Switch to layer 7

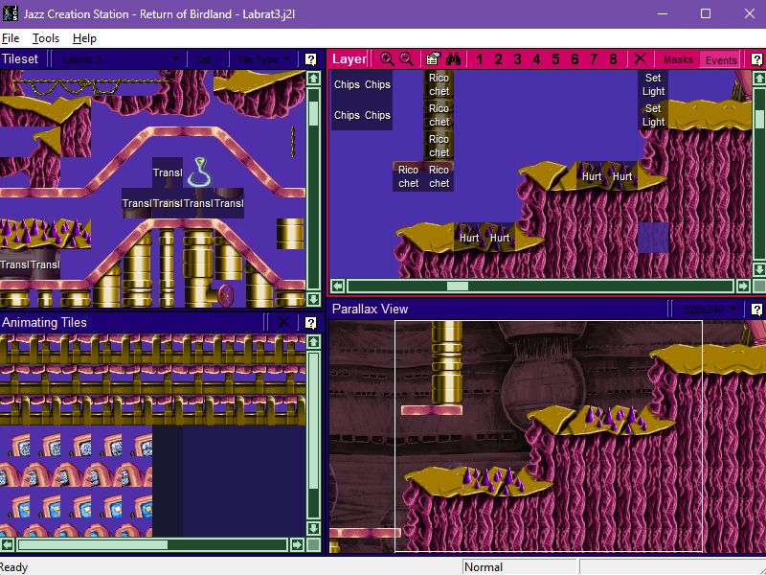click(x=594, y=59)
